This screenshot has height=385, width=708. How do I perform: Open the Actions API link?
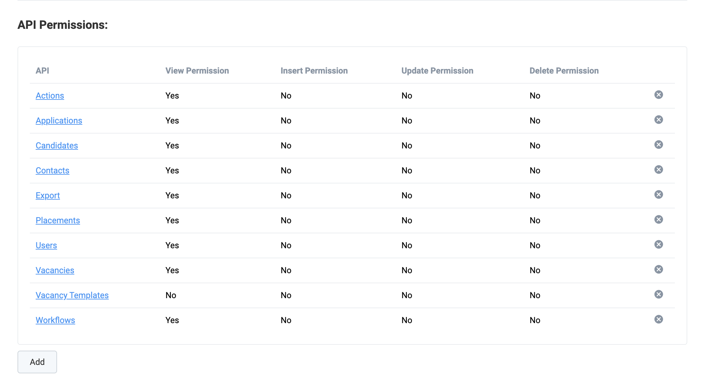tap(50, 96)
